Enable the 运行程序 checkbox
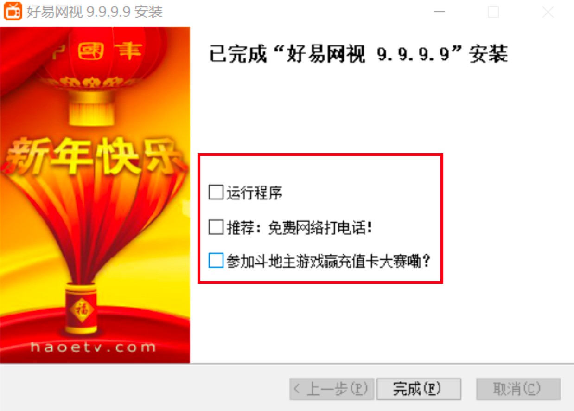574x411 pixels. pyautogui.click(x=216, y=192)
